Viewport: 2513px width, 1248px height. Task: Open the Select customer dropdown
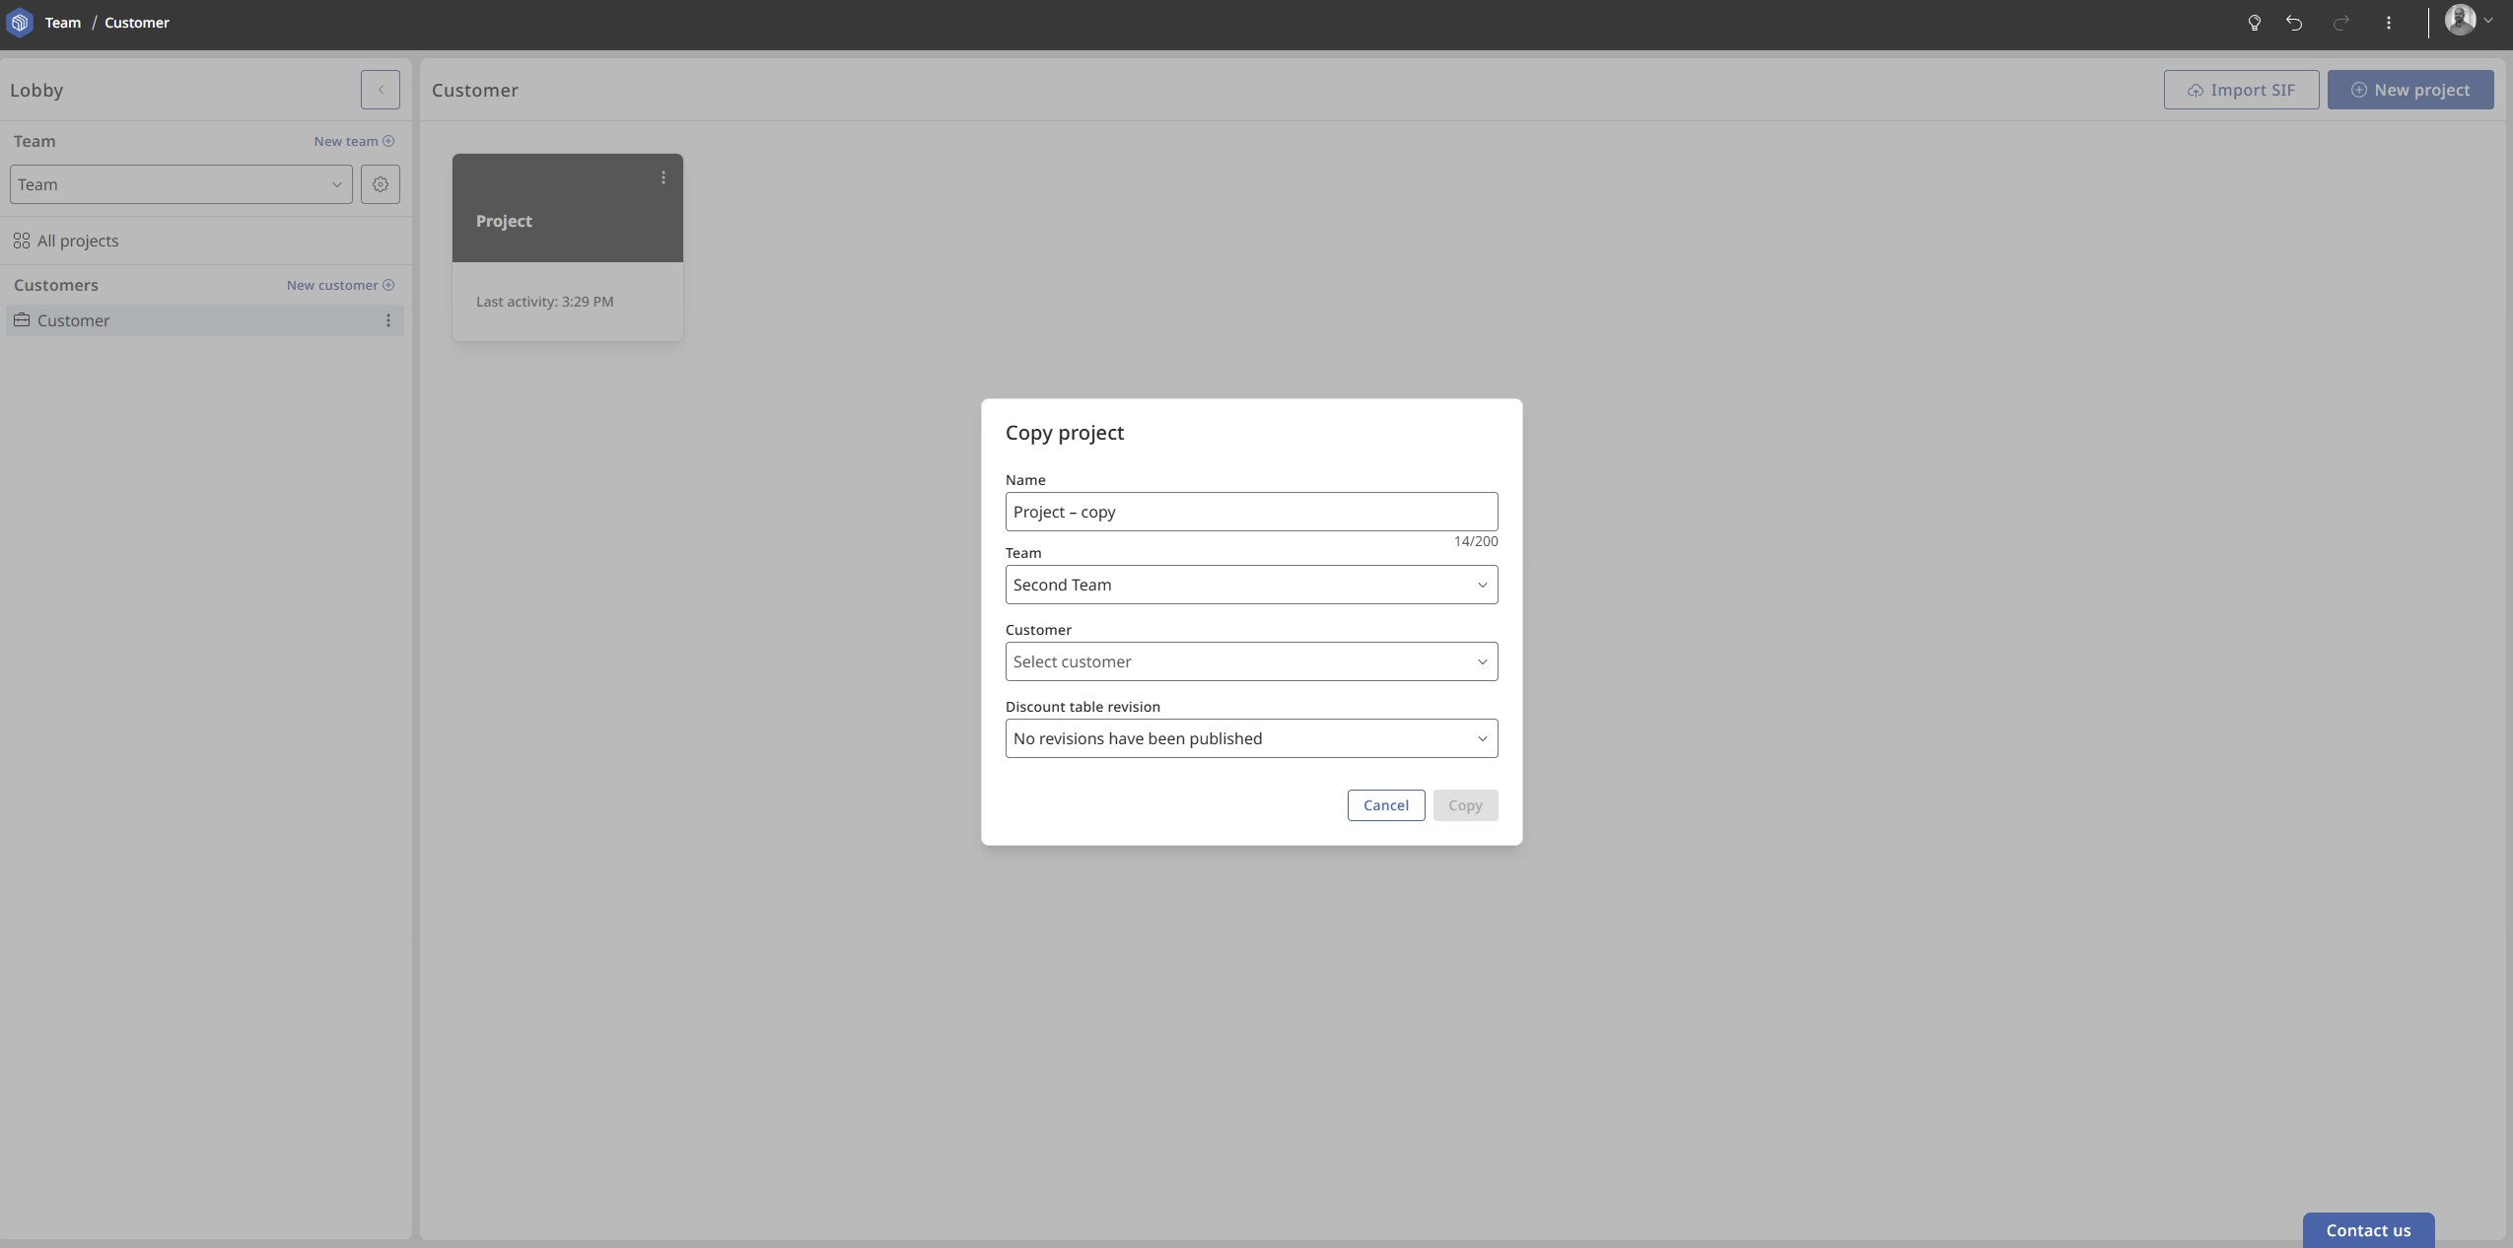1251,661
